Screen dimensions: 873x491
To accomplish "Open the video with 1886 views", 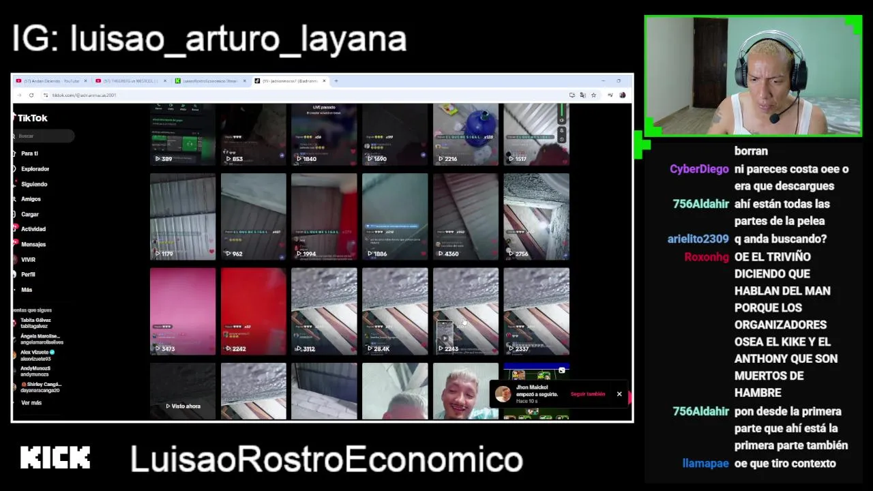I will tap(395, 216).
